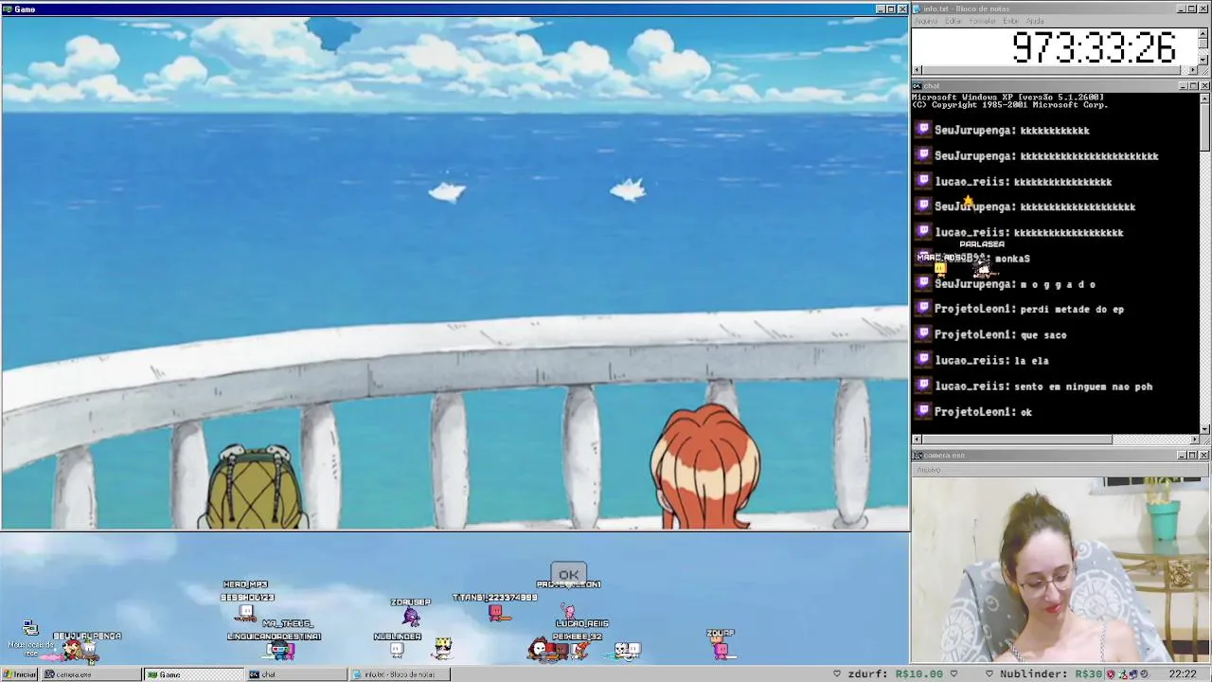This screenshot has width=1212, height=682.
Task: Click chat horizontal scrollbar right arrow
Action: pos(1193,440)
